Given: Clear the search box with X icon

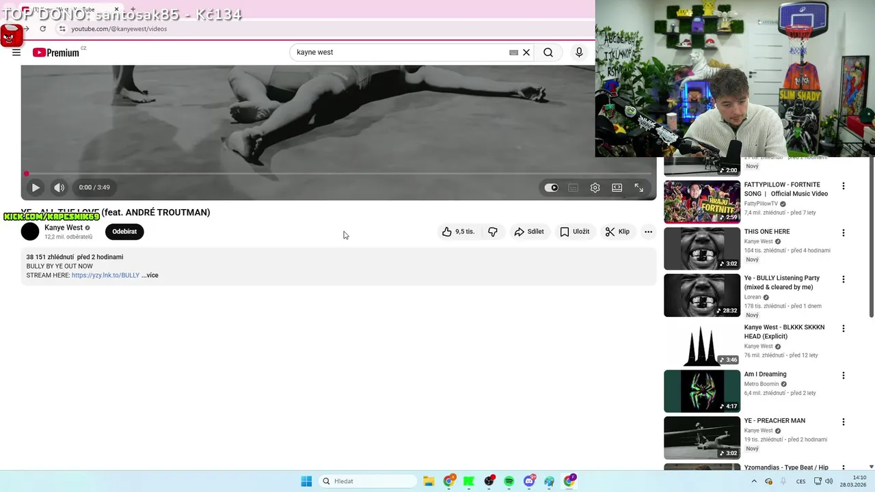Looking at the screenshot, I should coord(526,53).
